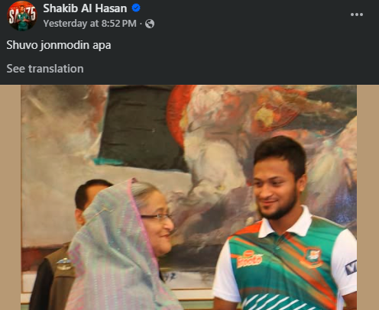Click the beige margin left of photo
Image resolution: width=379 pixels, height=310 pixels.
click(x=10, y=197)
